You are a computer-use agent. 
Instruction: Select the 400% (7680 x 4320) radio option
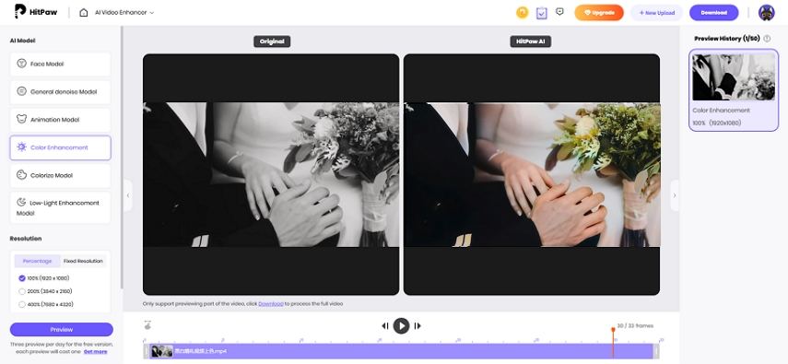[22, 304]
